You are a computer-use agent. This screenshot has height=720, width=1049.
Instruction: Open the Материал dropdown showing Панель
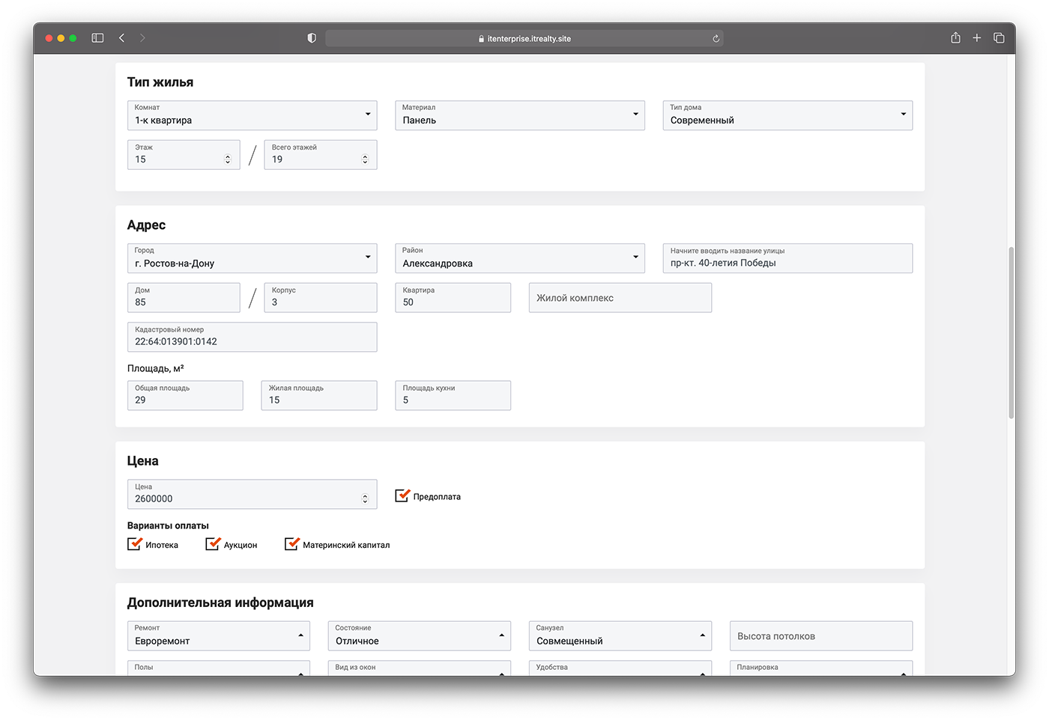click(519, 115)
